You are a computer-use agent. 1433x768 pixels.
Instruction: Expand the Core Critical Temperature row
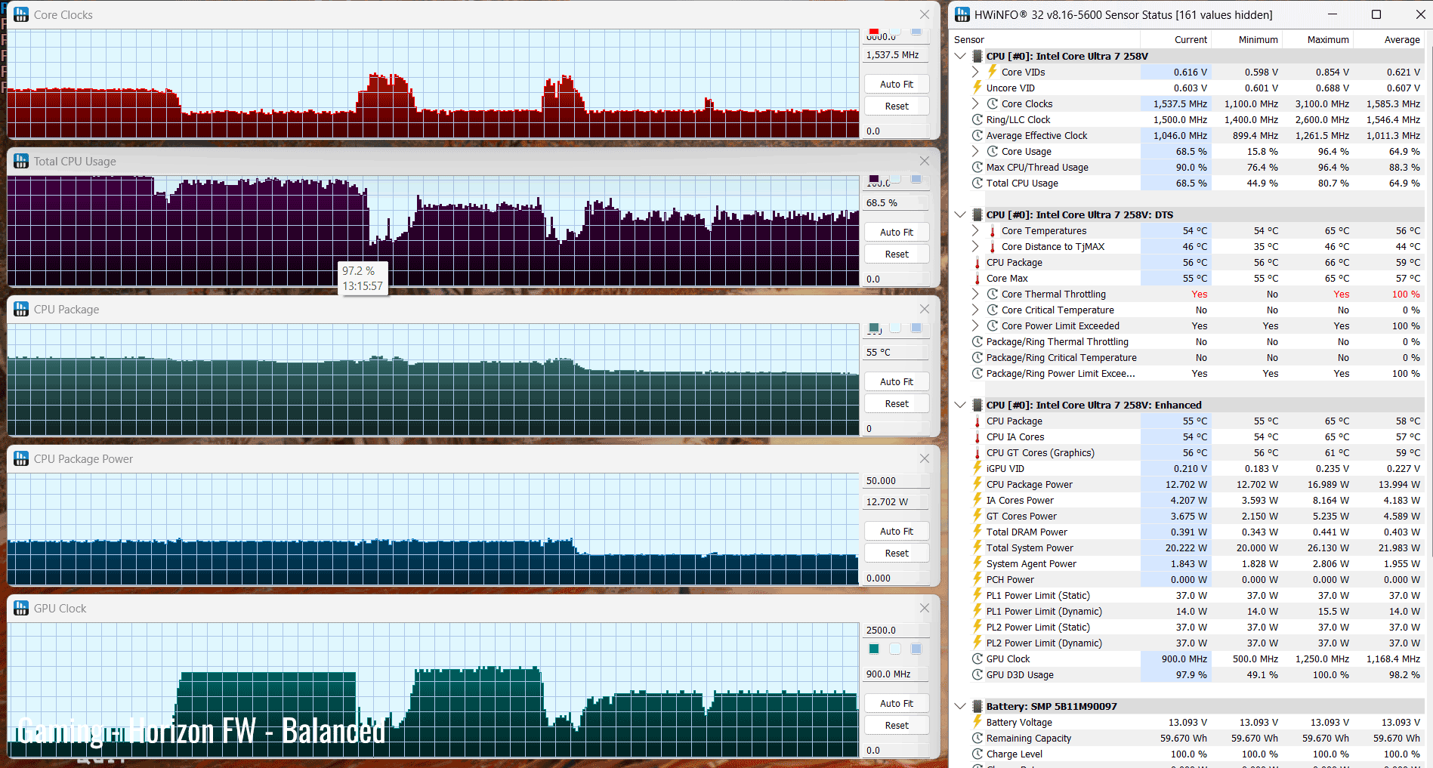pos(975,310)
